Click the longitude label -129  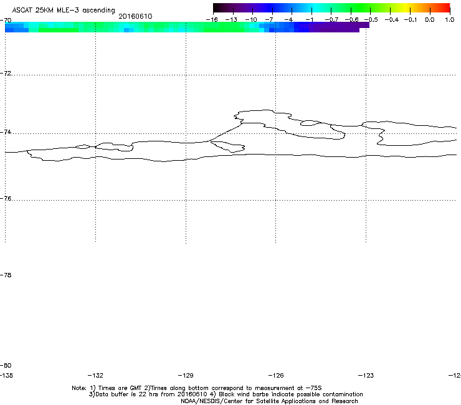186,375
